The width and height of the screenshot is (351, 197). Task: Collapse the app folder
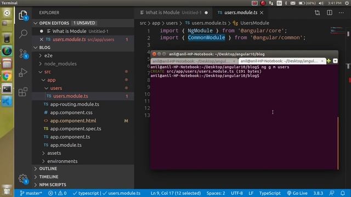coord(43,80)
